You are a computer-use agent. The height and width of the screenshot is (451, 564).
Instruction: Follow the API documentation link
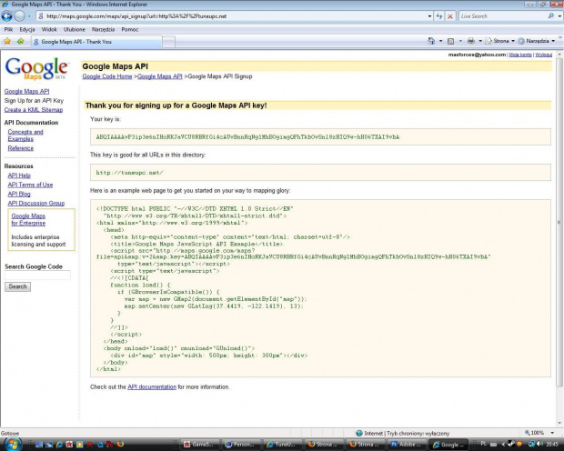coord(151,386)
